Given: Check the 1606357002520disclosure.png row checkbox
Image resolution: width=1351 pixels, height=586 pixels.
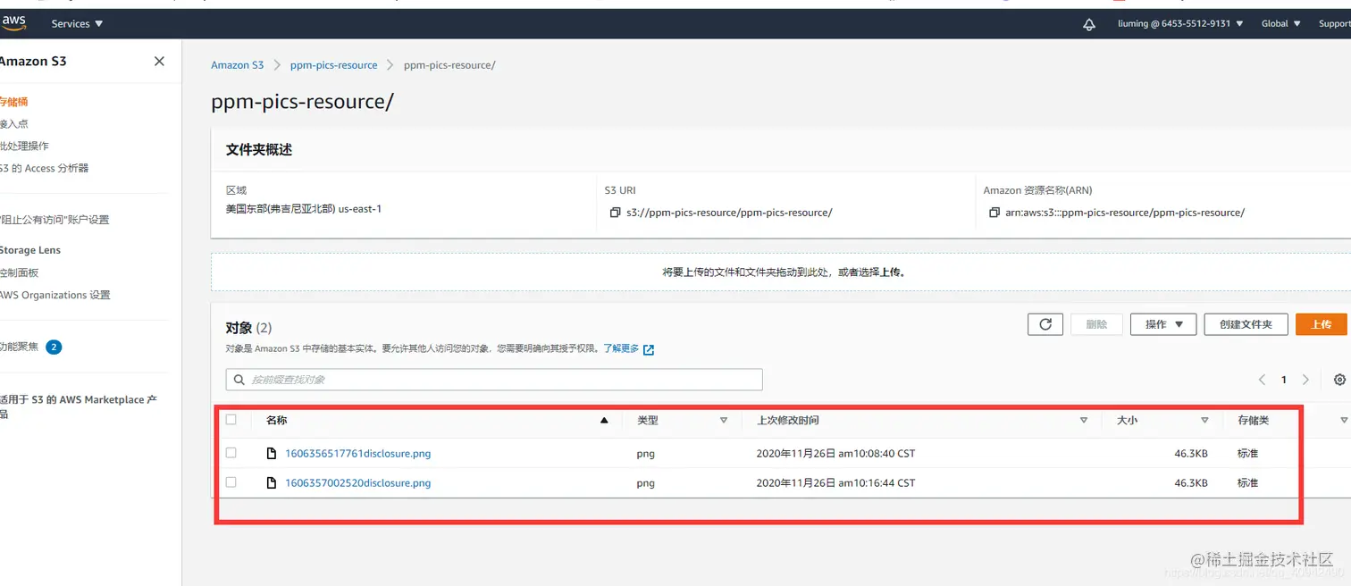Looking at the screenshot, I should pyautogui.click(x=231, y=482).
